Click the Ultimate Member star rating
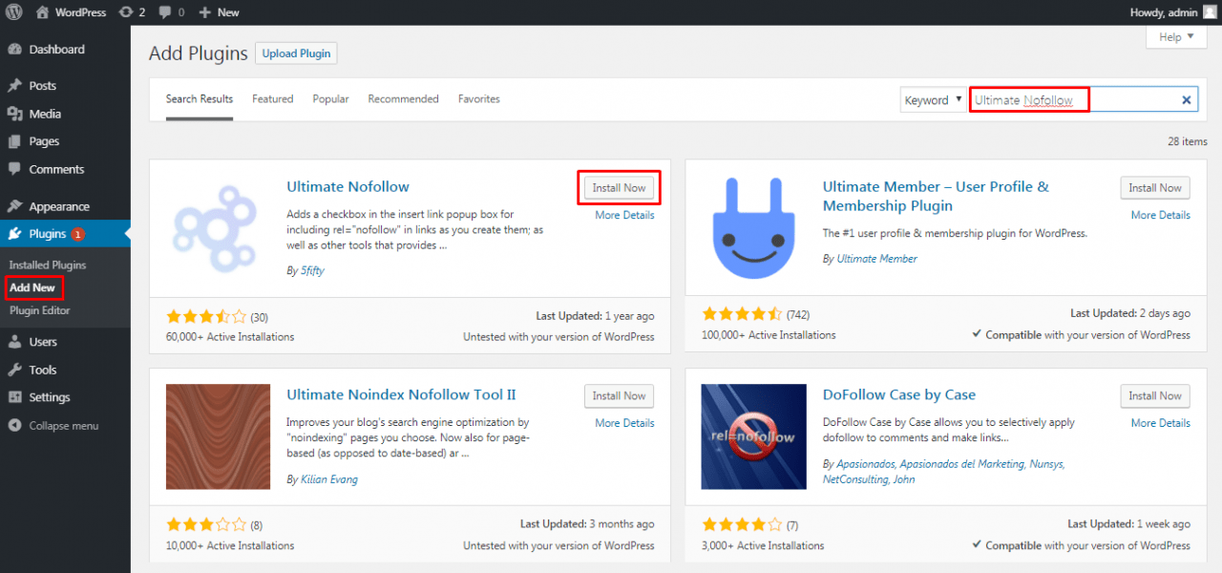This screenshot has width=1222, height=573. pos(742,313)
